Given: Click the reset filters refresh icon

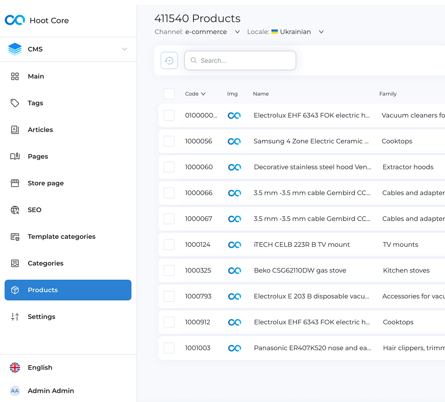Looking at the screenshot, I should click(169, 60).
